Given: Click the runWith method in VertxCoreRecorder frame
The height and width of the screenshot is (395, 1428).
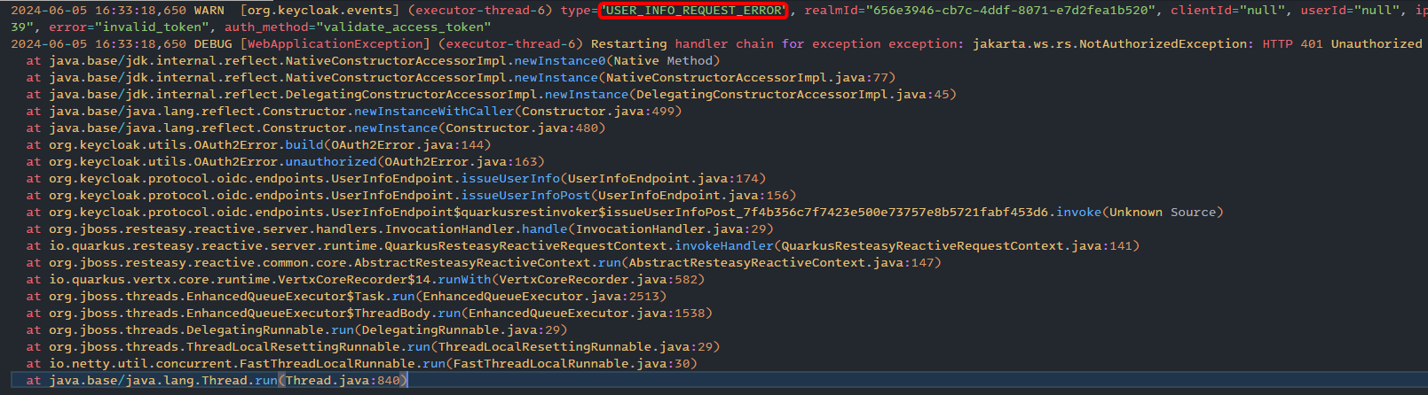Looking at the screenshot, I should pos(464,280).
